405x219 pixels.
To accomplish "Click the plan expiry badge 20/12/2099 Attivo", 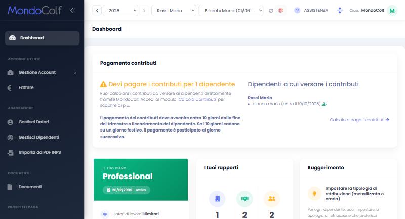I will [126, 190].
